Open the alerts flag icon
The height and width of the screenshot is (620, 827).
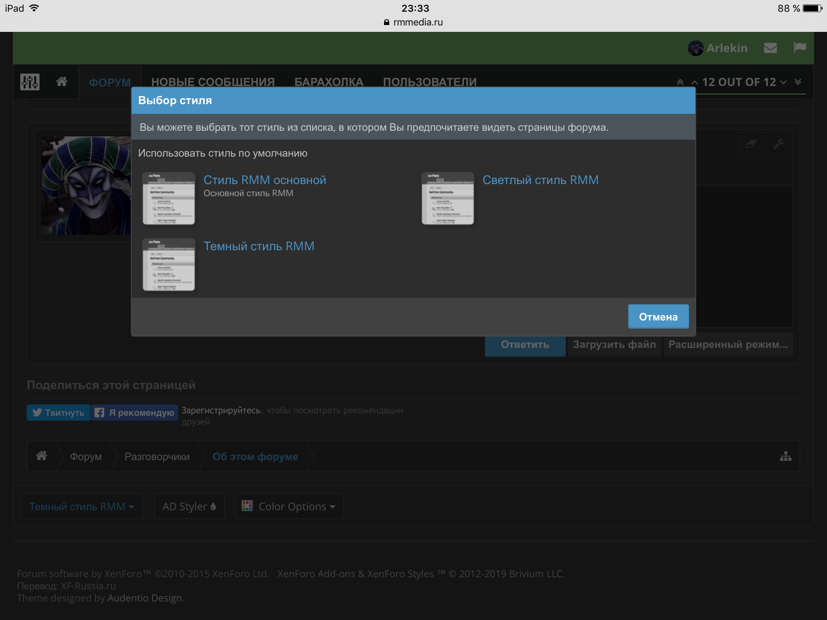(x=800, y=48)
